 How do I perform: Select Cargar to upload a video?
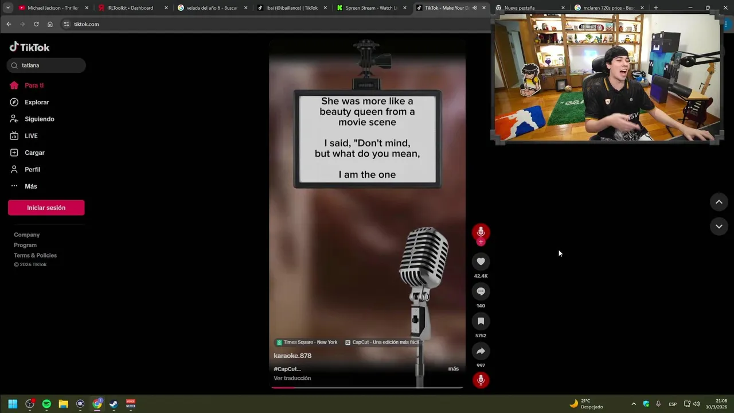pos(28,153)
